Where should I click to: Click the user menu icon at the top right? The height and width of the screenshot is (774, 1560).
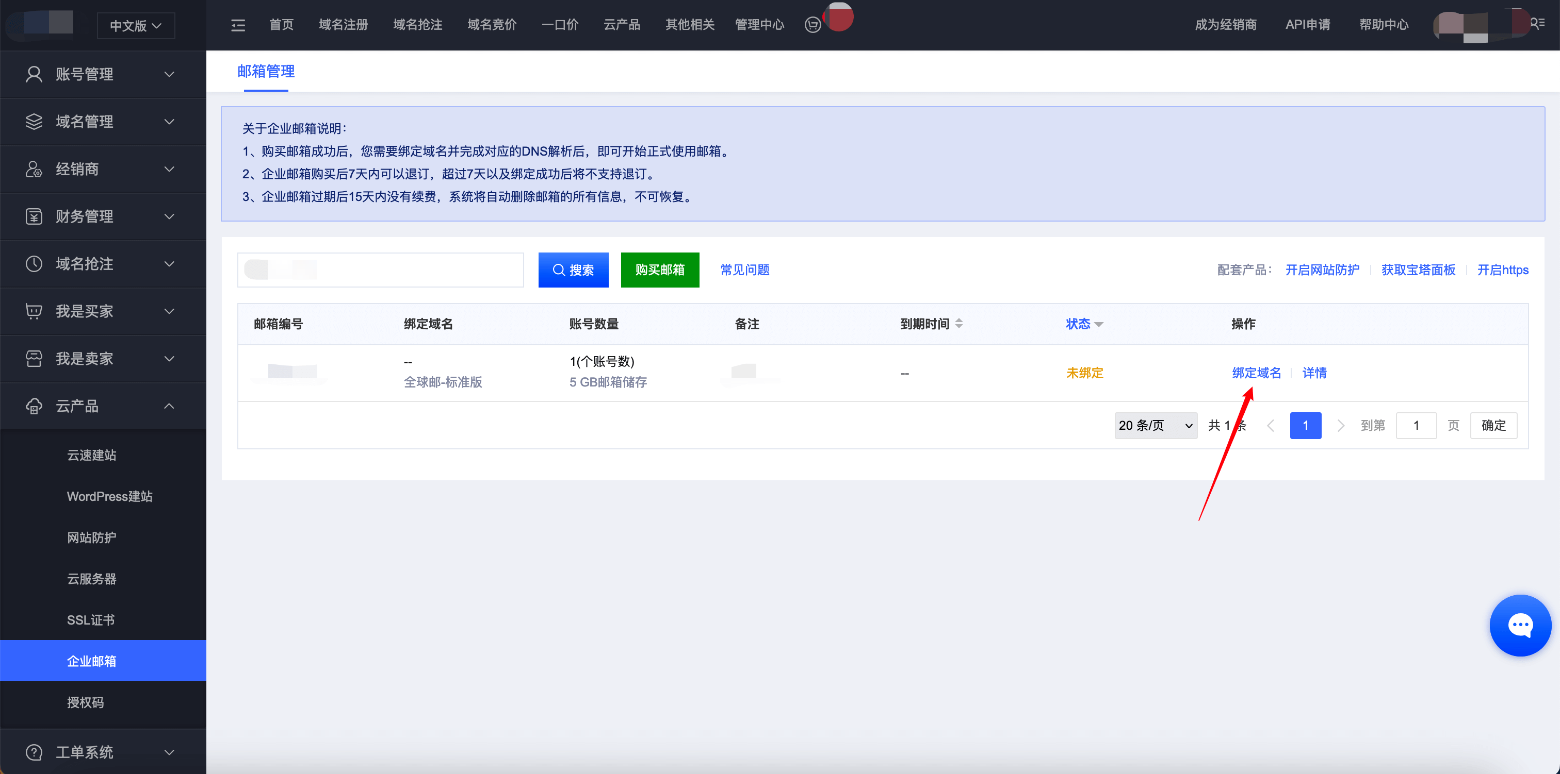(1537, 24)
